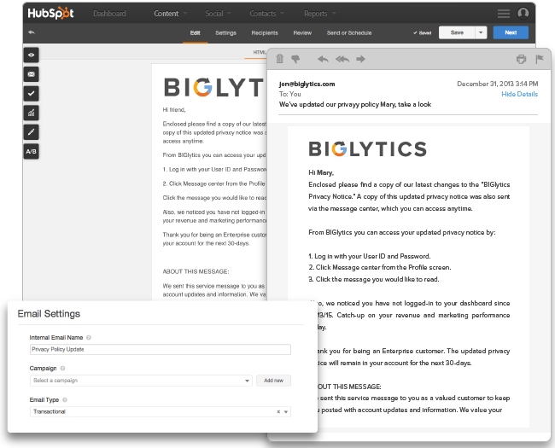Viewport: 555px width, 448px height.
Task: Switch to the Send or Schedule tab
Action: pyautogui.click(x=349, y=33)
